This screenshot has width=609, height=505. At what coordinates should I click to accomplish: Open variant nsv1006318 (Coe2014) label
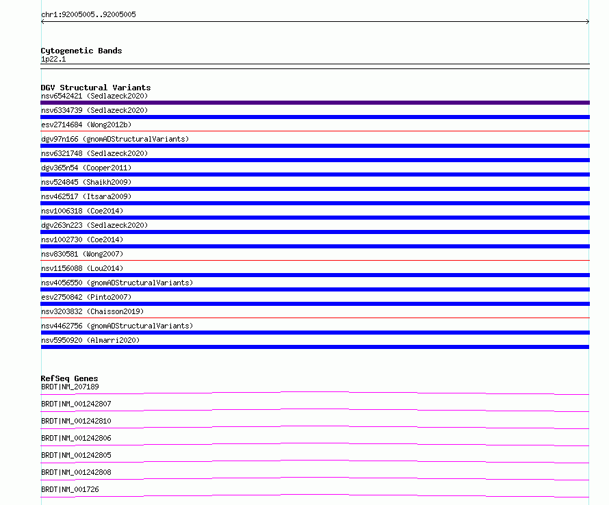tap(82, 211)
